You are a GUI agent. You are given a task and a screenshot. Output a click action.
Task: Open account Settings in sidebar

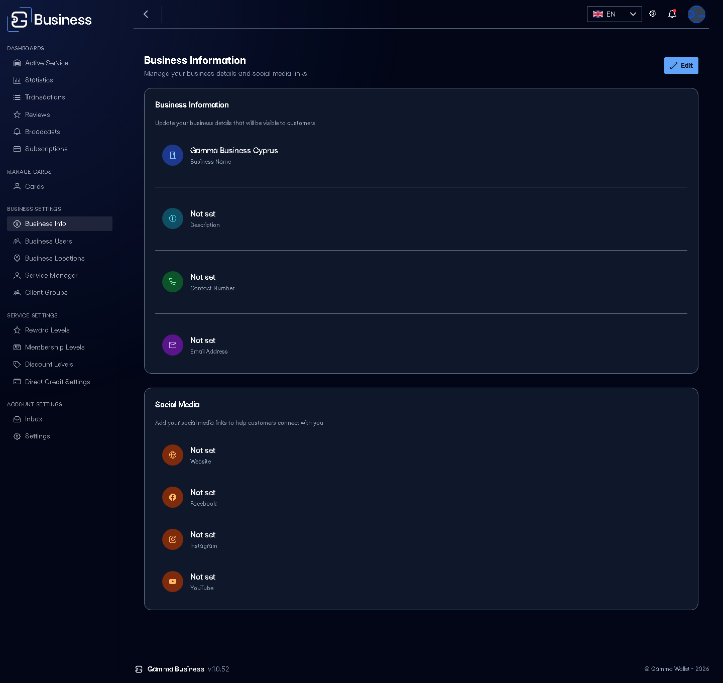pyautogui.click(x=60, y=436)
